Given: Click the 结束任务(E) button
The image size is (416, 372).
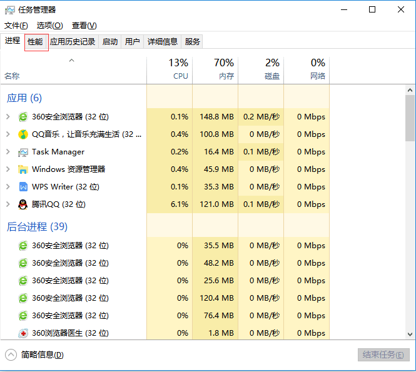Looking at the screenshot, I should pyautogui.click(x=383, y=354).
